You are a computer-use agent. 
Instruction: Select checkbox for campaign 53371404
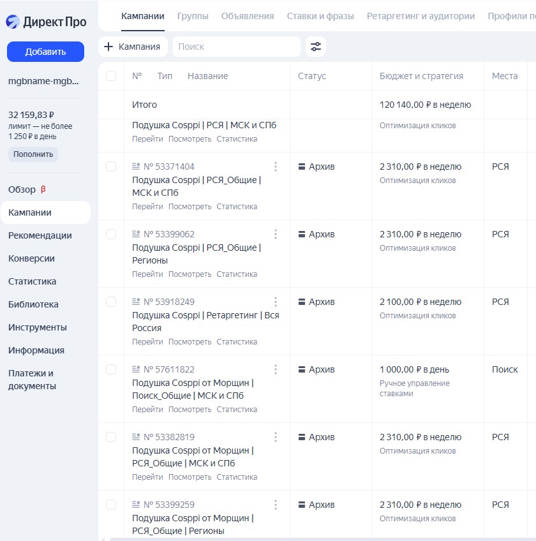tap(111, 167)
